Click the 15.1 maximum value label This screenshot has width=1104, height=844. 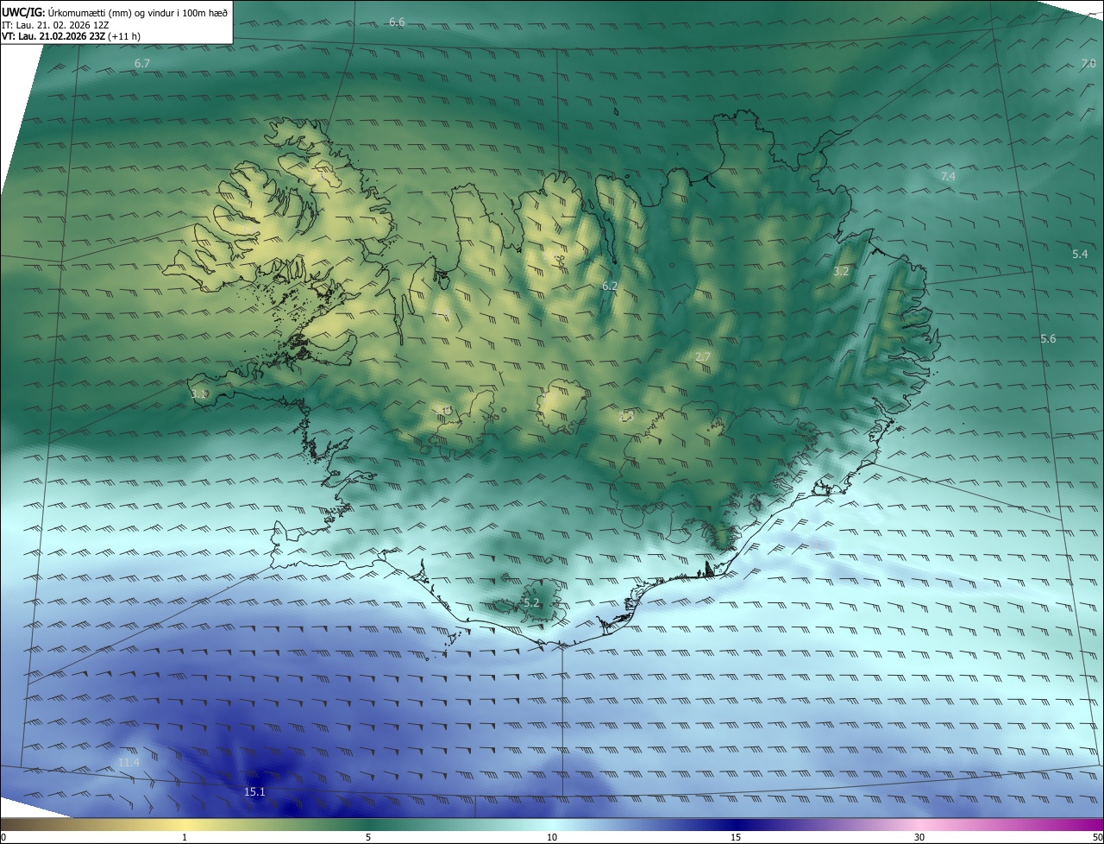254,791
